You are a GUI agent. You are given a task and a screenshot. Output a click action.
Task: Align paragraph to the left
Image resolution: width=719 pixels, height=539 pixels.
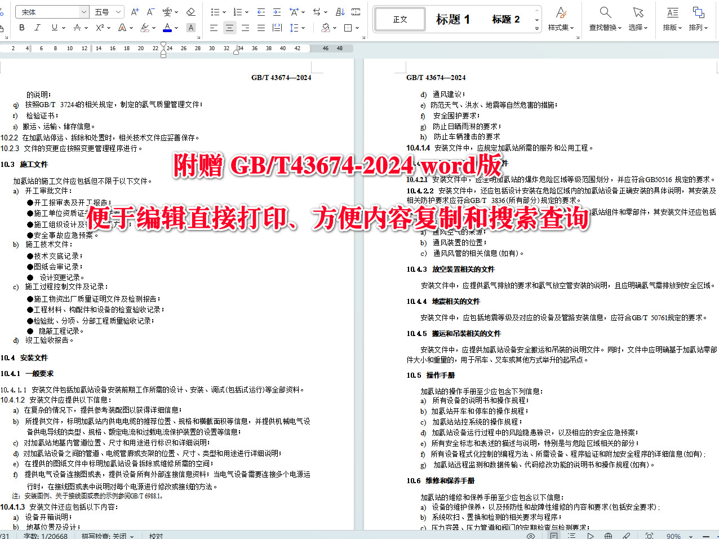pyautogui.click(x=214, y=28)
